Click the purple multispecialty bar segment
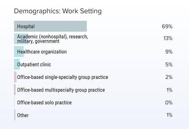Screen dimensions: 189x129 point(15,90)
